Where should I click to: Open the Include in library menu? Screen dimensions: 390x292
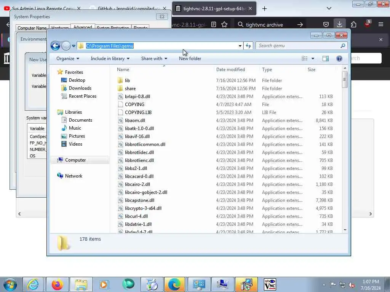tap(110, 59)
